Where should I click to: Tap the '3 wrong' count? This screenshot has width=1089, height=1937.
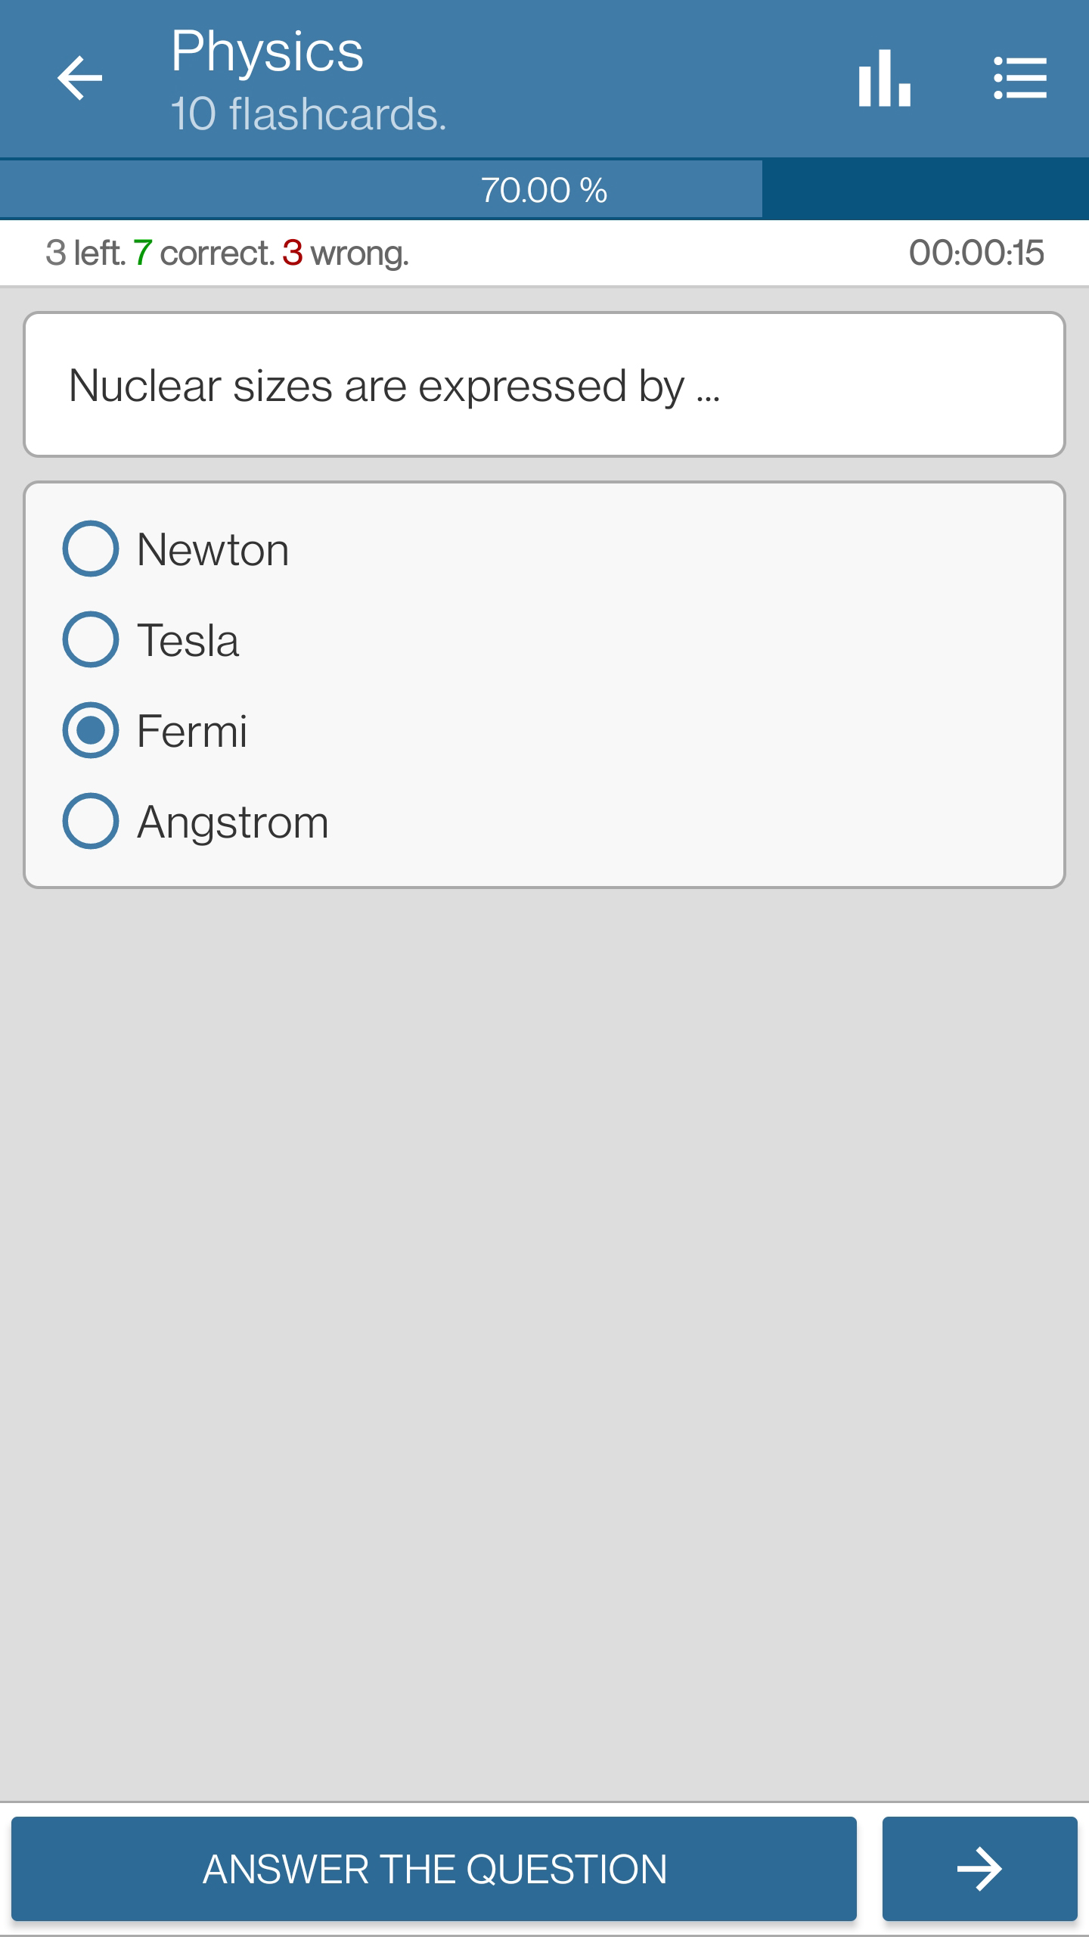pos(346,253)
